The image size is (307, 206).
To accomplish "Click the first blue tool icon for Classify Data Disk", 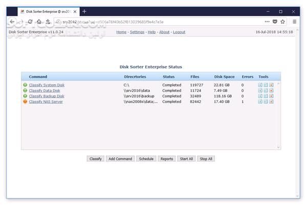I will [x=260, y=90].
